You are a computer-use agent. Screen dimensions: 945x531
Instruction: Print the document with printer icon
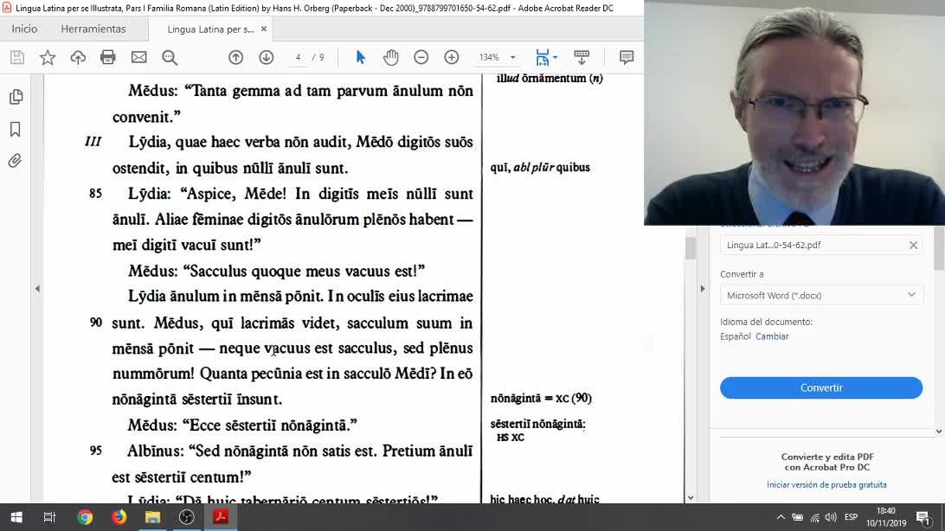108,57
